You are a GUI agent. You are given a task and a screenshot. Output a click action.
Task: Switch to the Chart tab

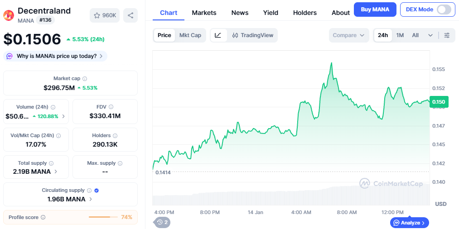coord(169,13)
